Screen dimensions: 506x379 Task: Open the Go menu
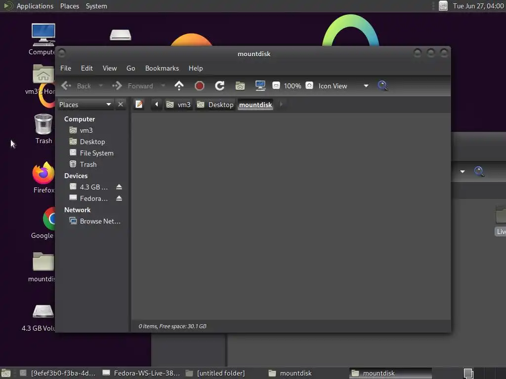130,68
